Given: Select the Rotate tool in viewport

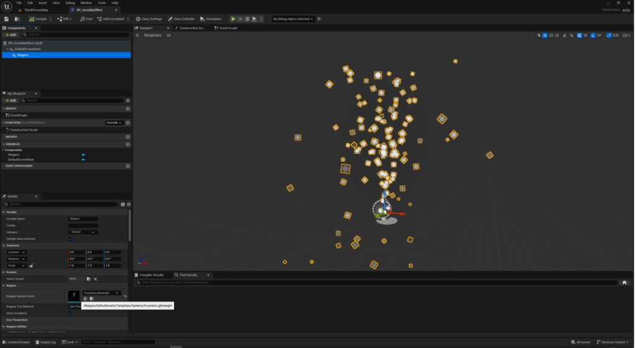Looking at the screenshot, I should 552,35.
